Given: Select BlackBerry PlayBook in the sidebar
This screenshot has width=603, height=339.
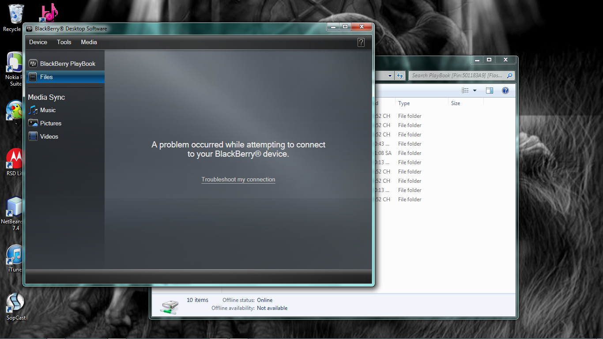Looking at the screenshot, I should tap(65, 64).
